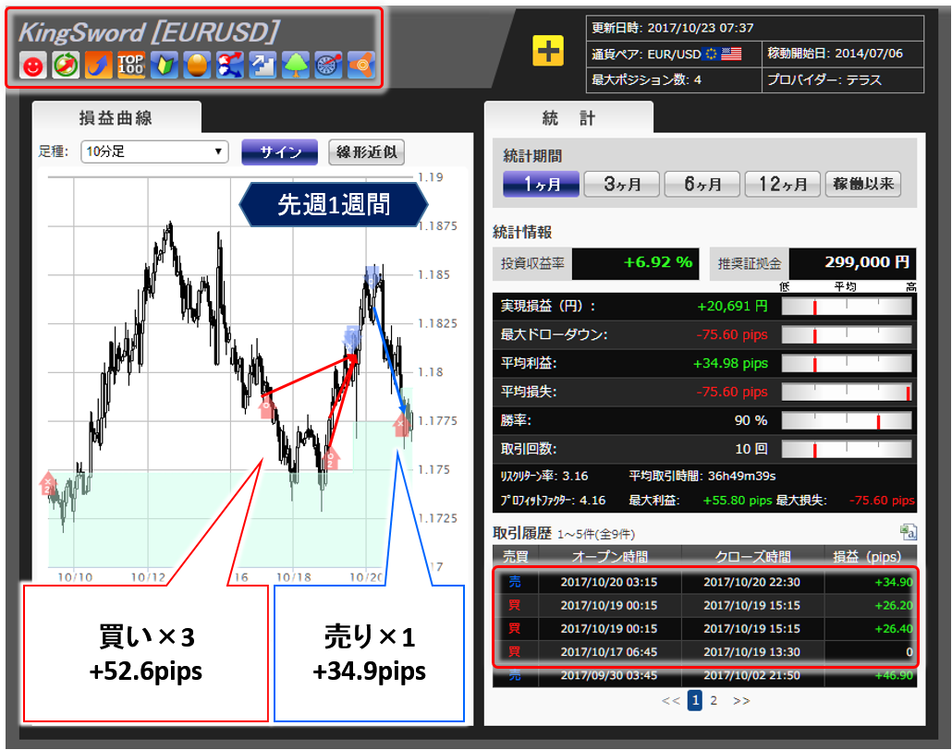Click the orange egg icon

click(197, 66)
